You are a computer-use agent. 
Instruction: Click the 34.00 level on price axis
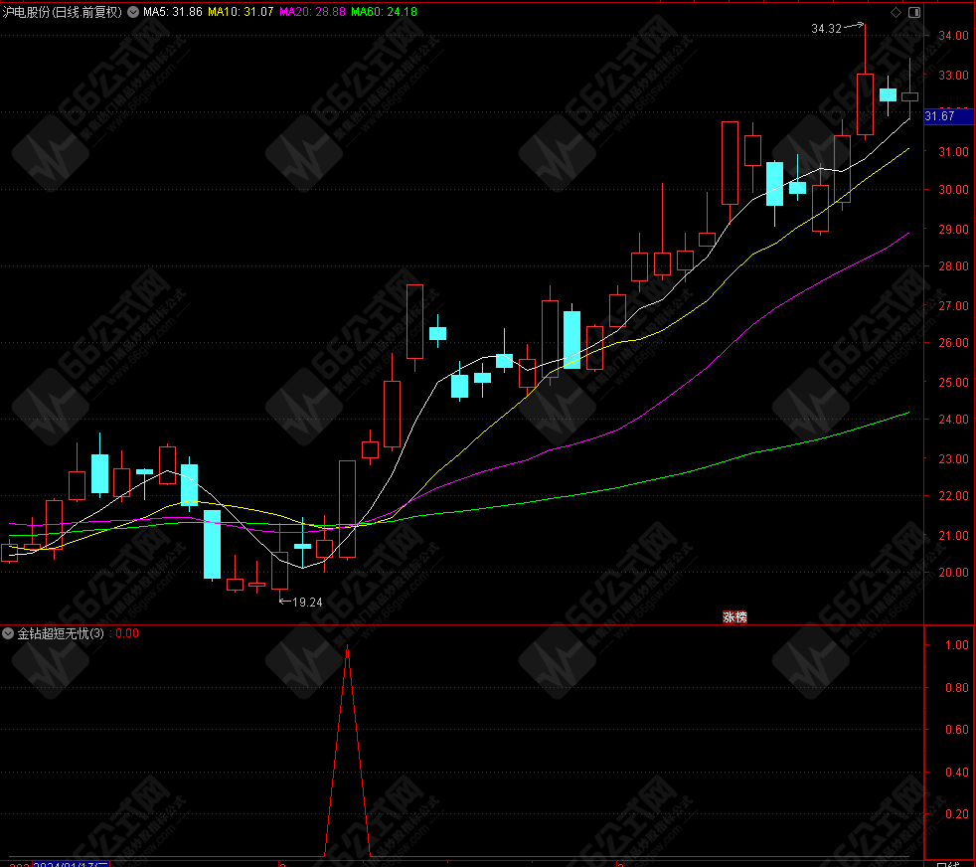coord(953,36)
